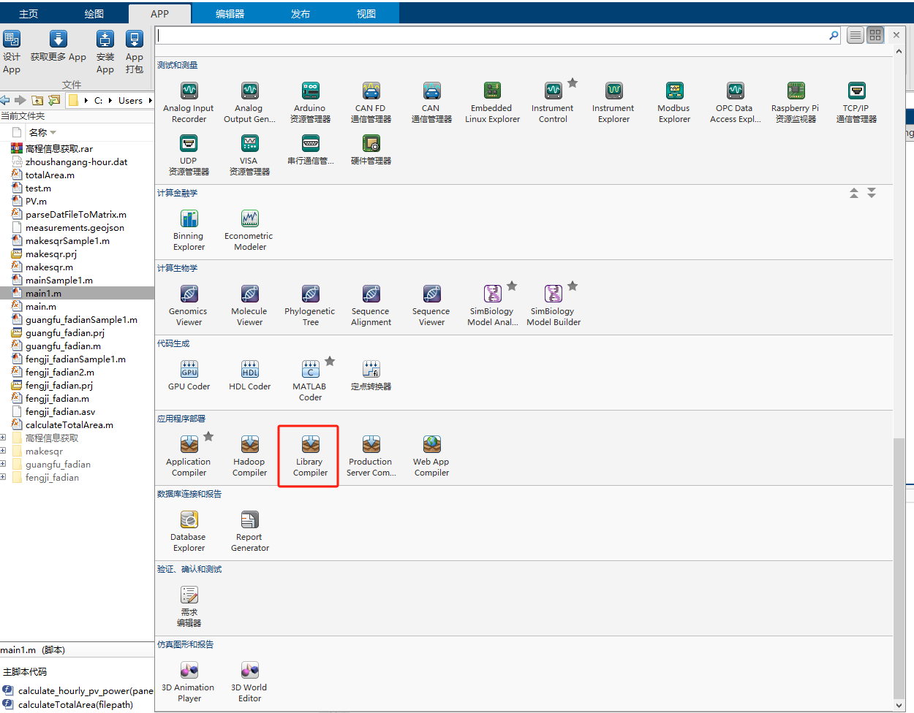This screenshot has width=914, height=713.
Task: Select file parseDatFileToMatrix.m
Action: [76, 215]
